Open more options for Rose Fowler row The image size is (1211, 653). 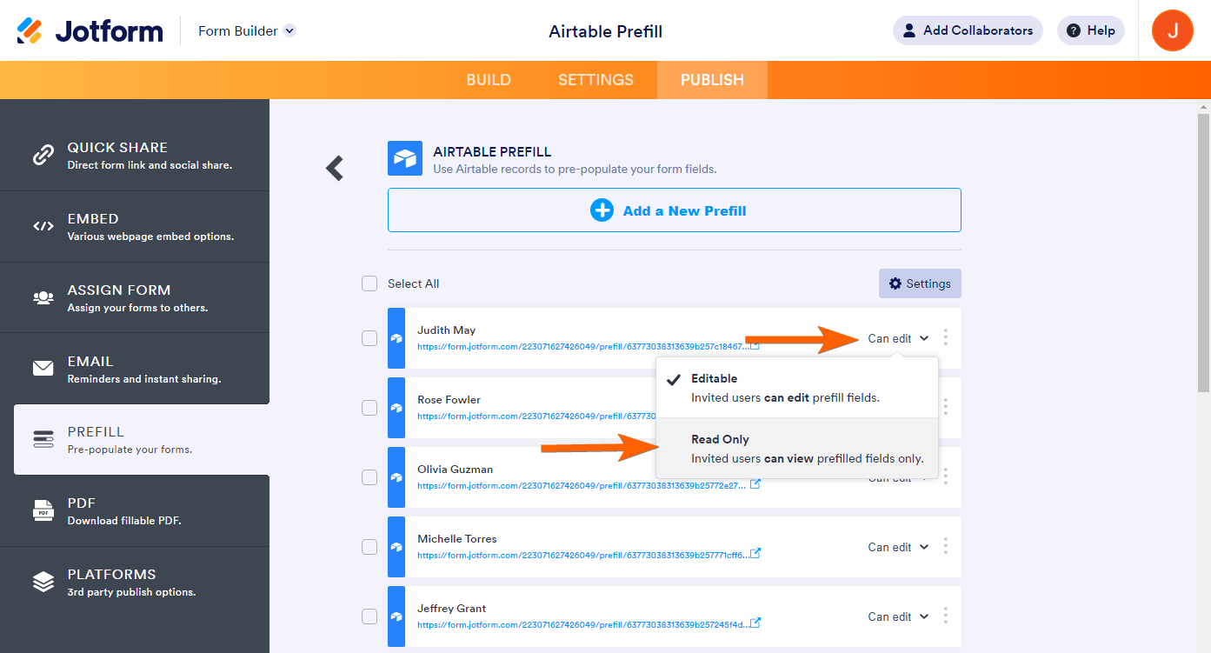tap(946, 407)
